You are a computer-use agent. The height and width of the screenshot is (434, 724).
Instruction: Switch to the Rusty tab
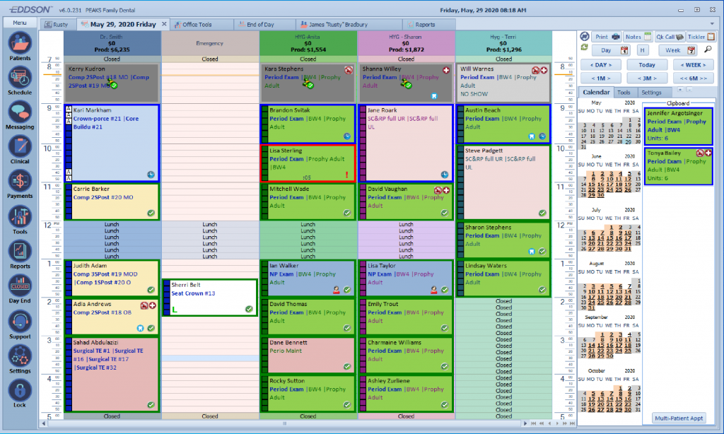coord(57,25)
